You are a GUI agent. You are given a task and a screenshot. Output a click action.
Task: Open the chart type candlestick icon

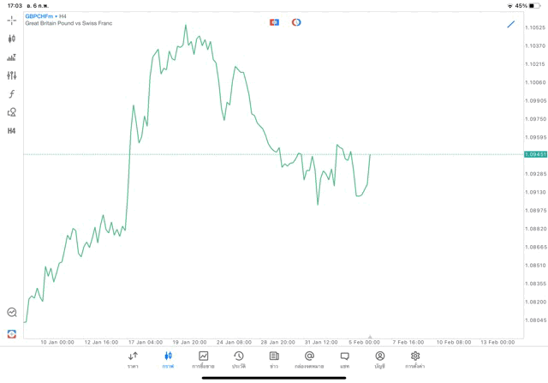(12, 39)
